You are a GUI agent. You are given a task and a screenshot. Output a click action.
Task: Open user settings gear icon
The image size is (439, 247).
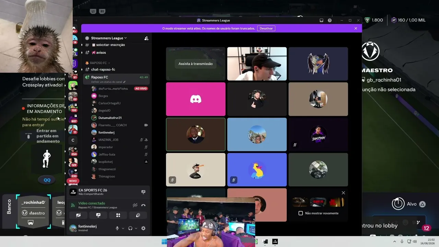pyautogui.click(x=143, y=228)
